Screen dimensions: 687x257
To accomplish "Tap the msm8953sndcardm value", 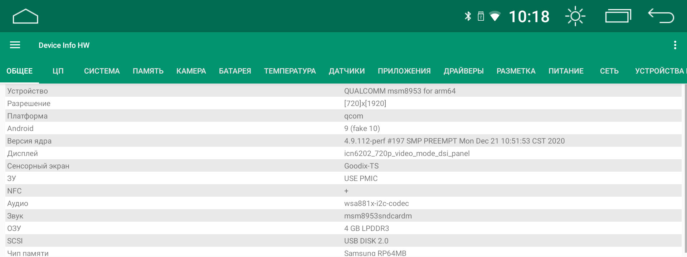I will tap(378, 216).
